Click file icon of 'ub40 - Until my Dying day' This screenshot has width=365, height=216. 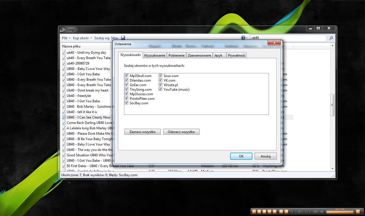[64, 53]
